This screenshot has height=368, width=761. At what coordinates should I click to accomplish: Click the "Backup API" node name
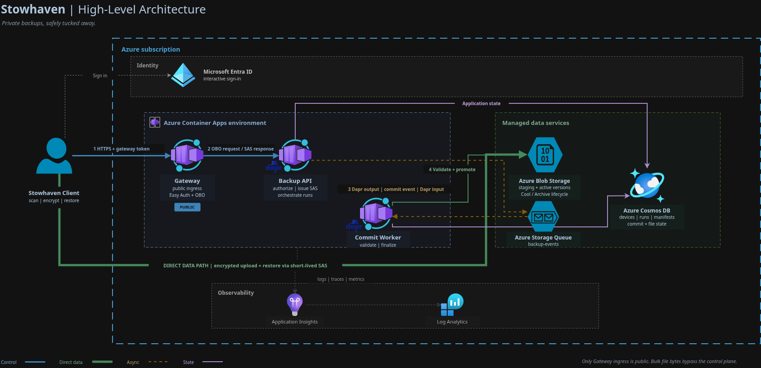coord(295,181)
